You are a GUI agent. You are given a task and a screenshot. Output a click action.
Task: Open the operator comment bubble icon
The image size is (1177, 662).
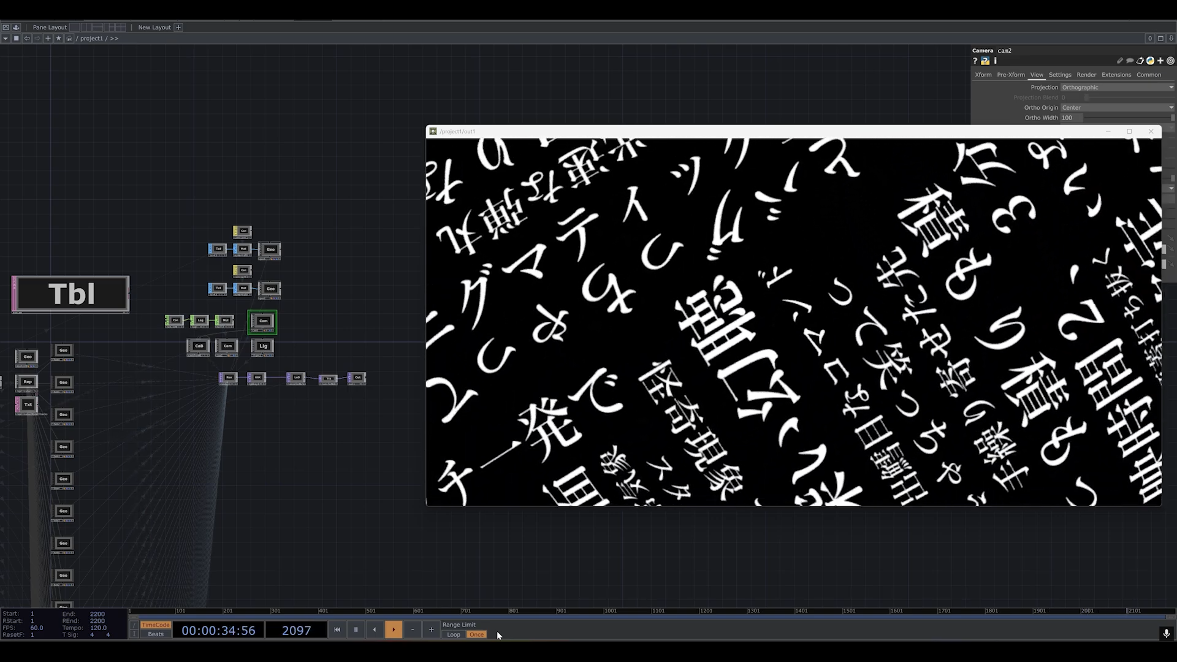(1130, 61)
